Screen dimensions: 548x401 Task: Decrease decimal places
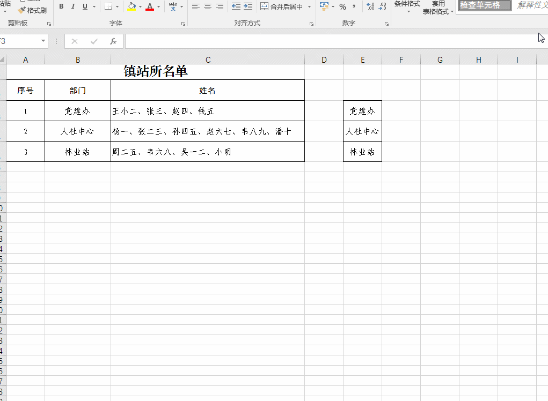click(x=382, y=6)
